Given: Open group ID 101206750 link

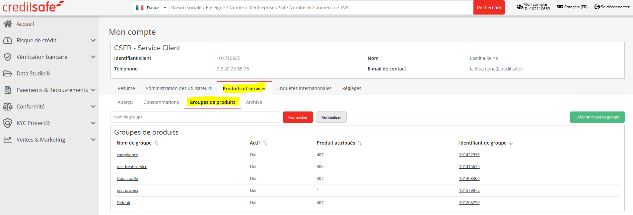Looking at the screenshot, I should coord(469,203).
